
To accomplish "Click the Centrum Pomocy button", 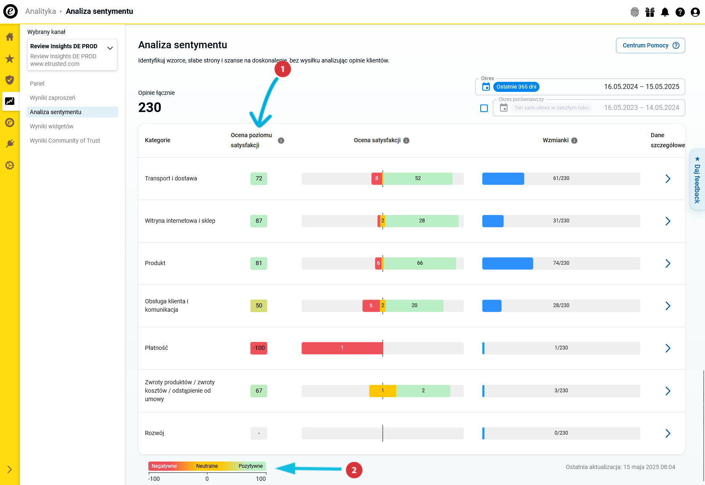I will click(650, 45).
